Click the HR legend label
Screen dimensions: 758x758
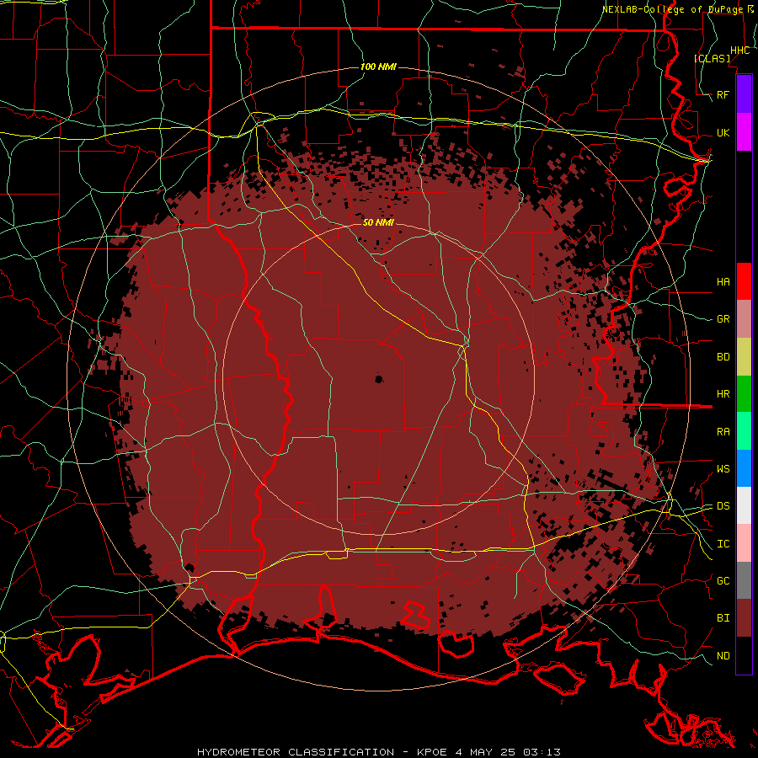click(x=723, y=394)
